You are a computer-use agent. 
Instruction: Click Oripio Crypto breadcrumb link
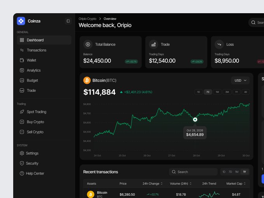click(87, 19)
